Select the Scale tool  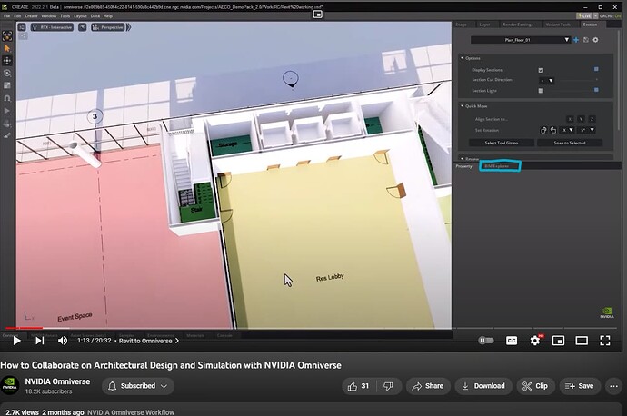[x=7, y=85]
